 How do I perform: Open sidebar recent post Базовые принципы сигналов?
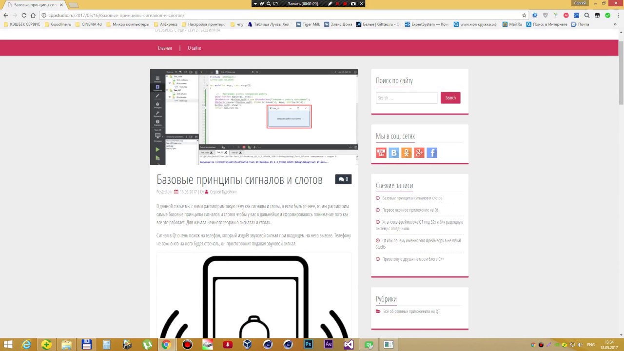tap(412, 198)
